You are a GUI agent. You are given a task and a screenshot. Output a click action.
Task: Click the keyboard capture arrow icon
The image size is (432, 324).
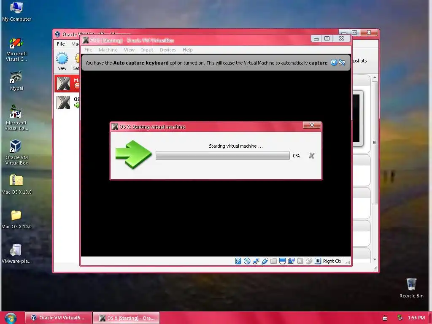tap(318, 261)
